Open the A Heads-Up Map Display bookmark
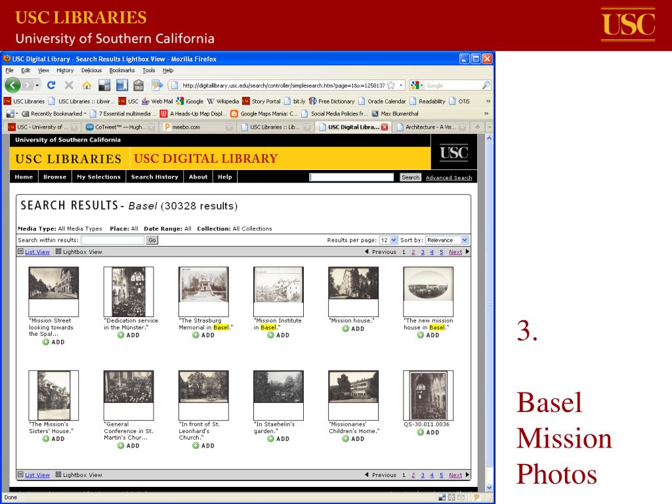The width and height of the screenshot is (672, 504). [194, 114]
